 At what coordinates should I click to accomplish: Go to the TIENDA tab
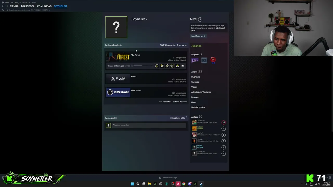(x=14, y=6)
